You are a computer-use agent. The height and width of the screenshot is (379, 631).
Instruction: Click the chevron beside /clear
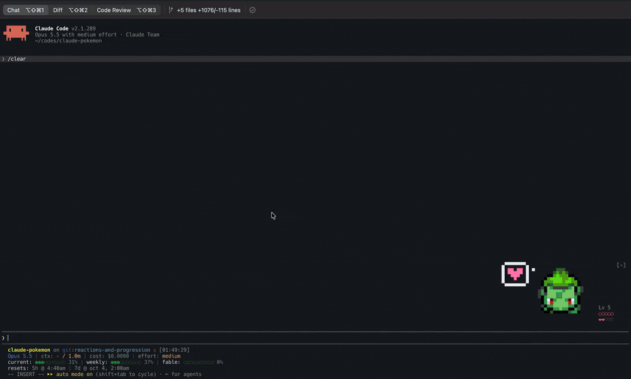pos(3,59)
